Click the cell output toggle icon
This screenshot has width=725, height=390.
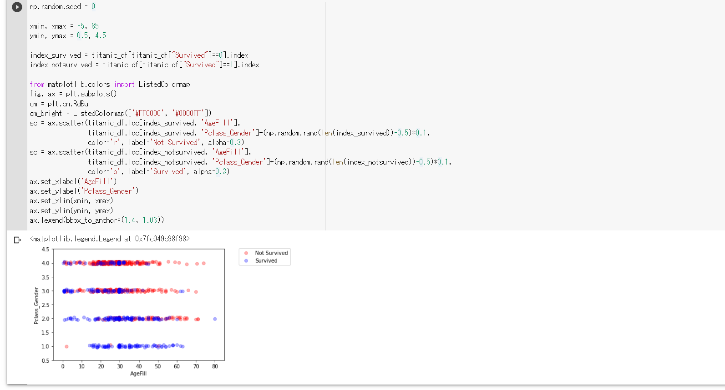point(17,240)
